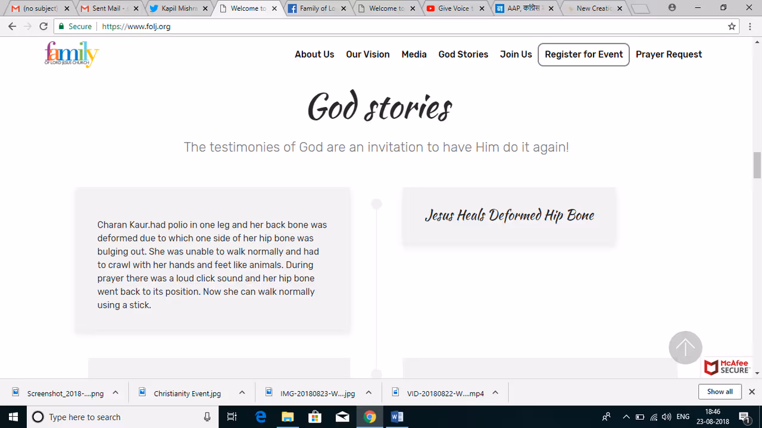Open the God Stories navigation link
The image size is (762, 428).
[x=463, y=54]
